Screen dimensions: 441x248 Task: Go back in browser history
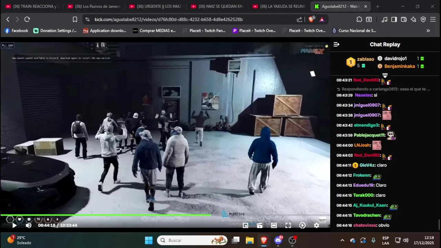8,20
